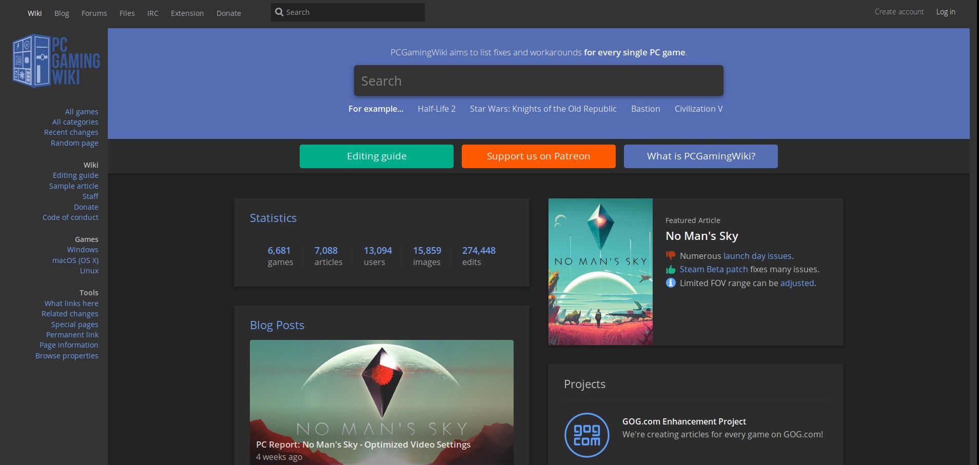Open Page information in the sidebar
The width and height of the screenshot is (979, 465).
pyautogui.click(x=69, y=345)
